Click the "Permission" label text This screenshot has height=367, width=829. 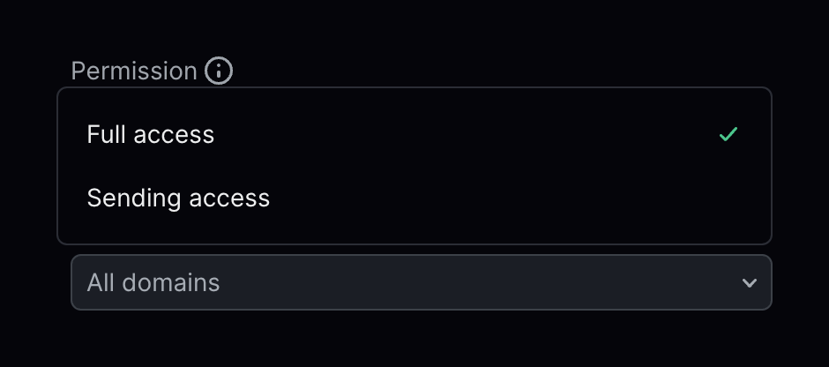[x=134, y=71]
